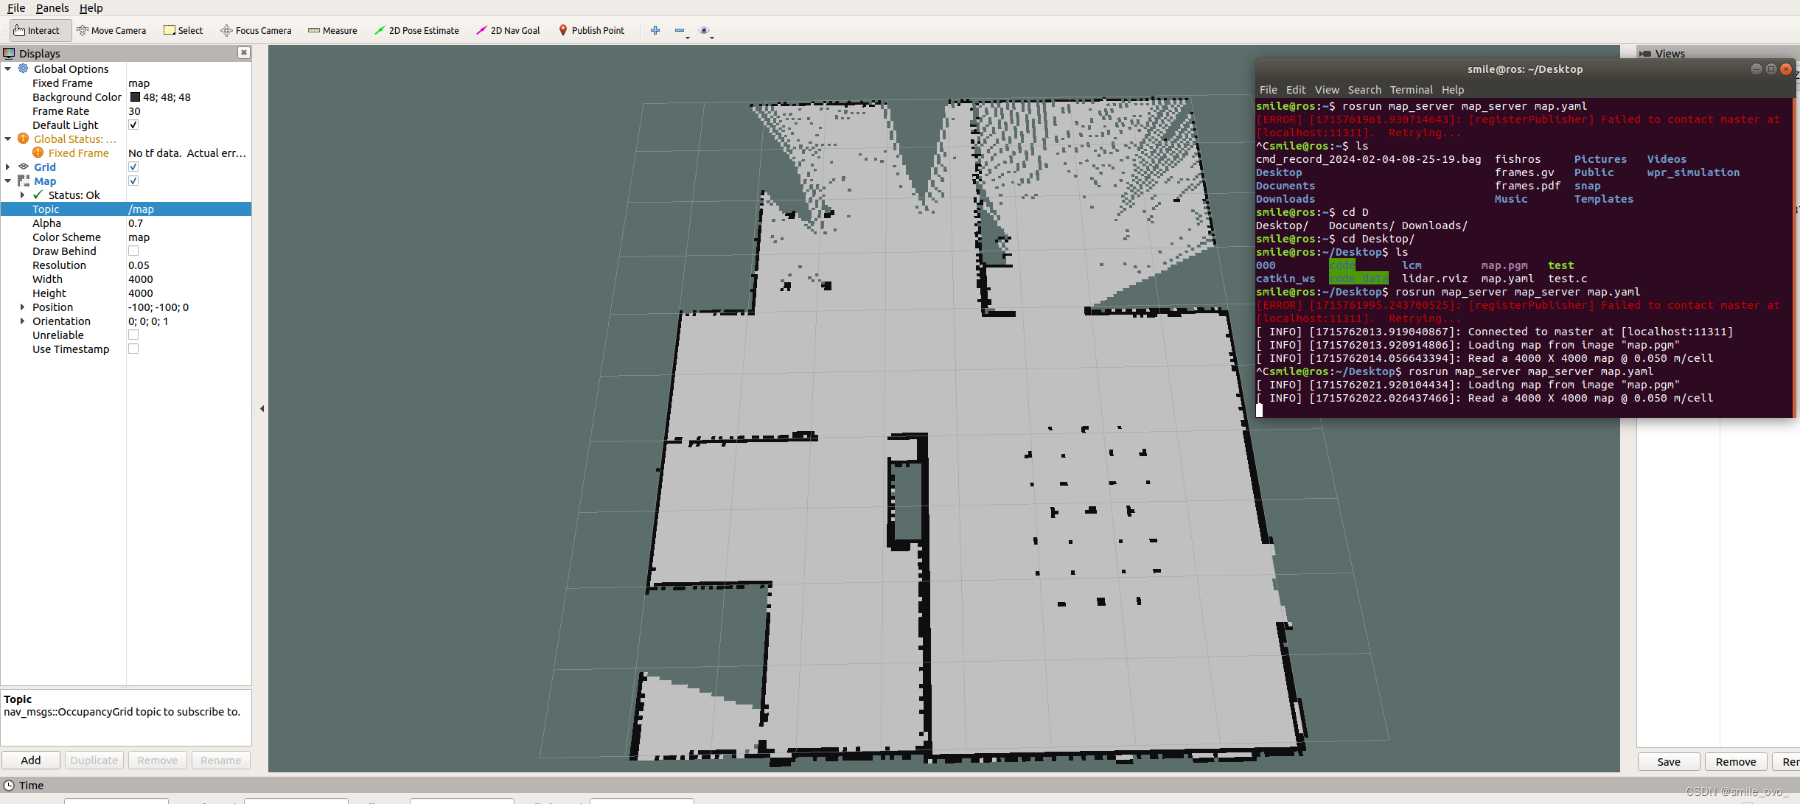1800x804 pixels.
Task: Open the Fixed Frame map dropdown
Action: [189, 83]
